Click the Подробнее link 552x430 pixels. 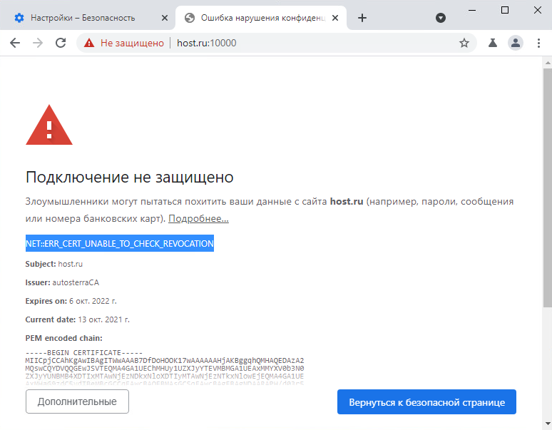(198, 218)
